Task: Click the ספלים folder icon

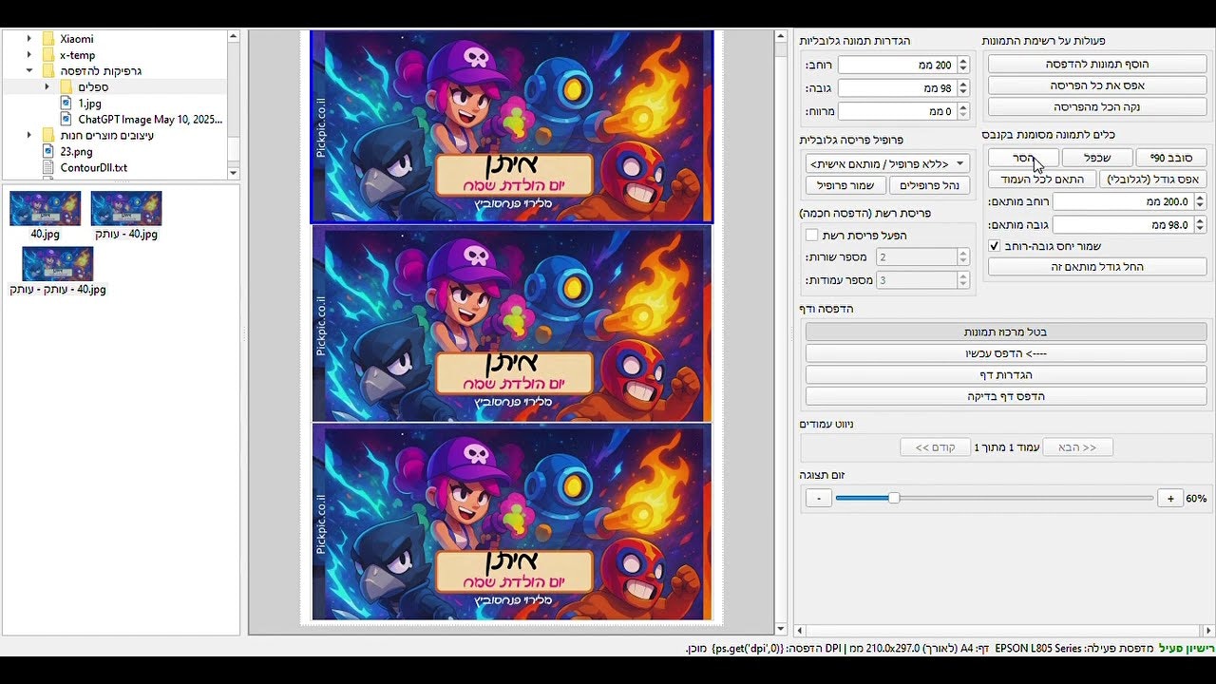Action: (66, 87)
